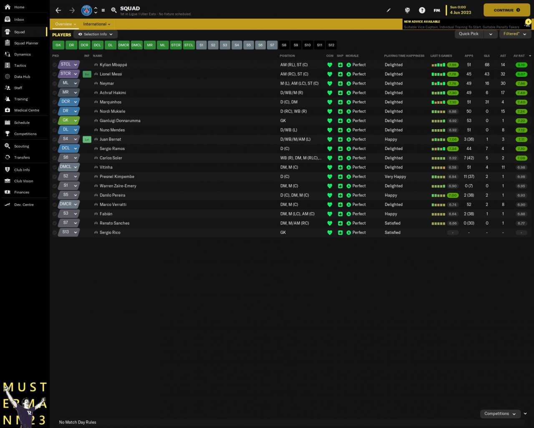This screenshot has height=428, width=534.
Task: Switch to the International tab
Action: 97,24
